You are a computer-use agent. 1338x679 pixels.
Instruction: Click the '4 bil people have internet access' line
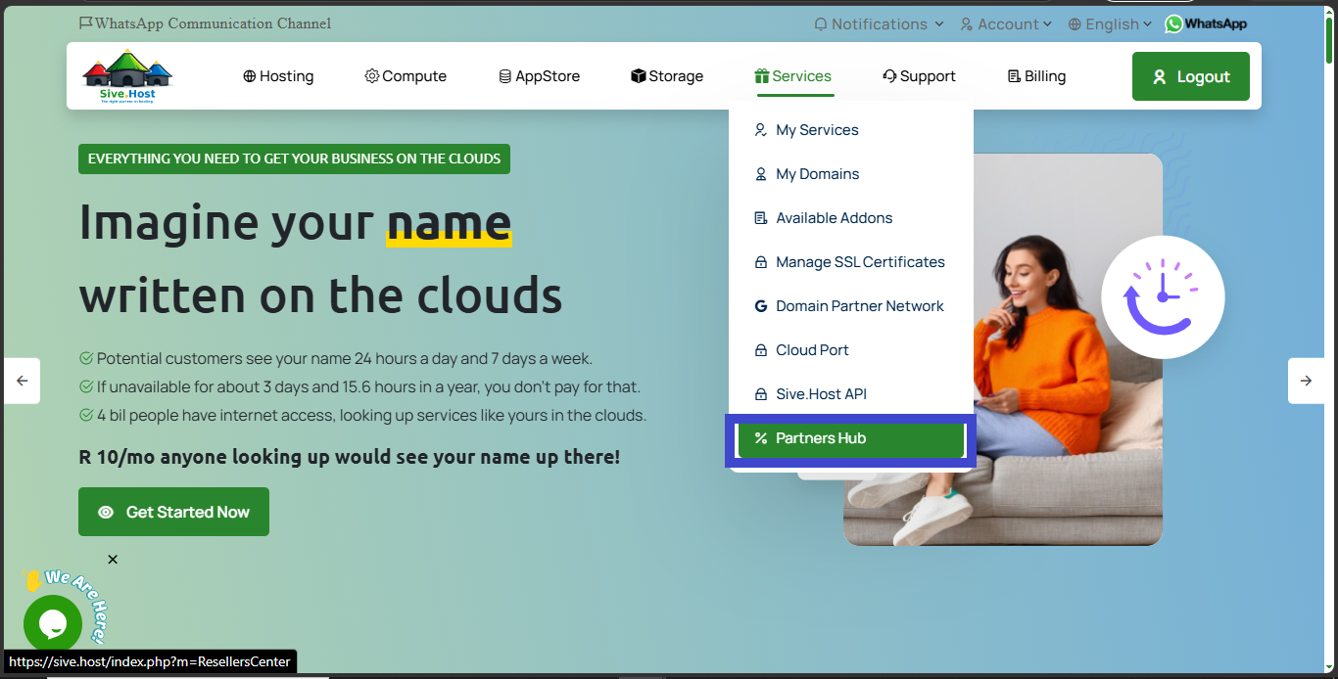[362, 416]
